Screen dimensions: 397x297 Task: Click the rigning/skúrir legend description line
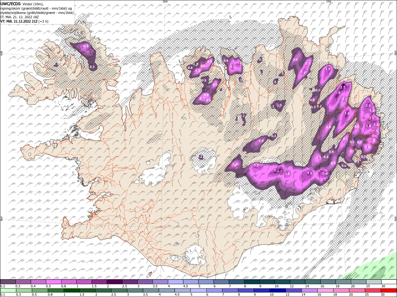pyautogui.click(x=36, y=8)
